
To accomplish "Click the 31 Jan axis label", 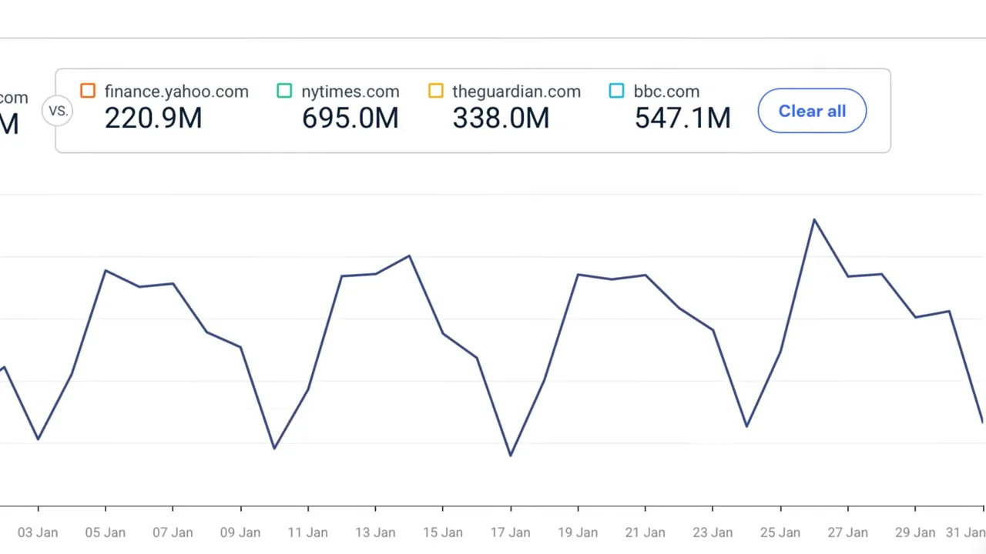I will 966,532.
